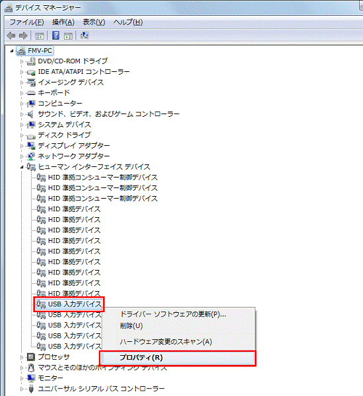The height and width of the screenshot is (396, 363).
Task: Select the モニター category icon
Action: [x=31, y=378]
